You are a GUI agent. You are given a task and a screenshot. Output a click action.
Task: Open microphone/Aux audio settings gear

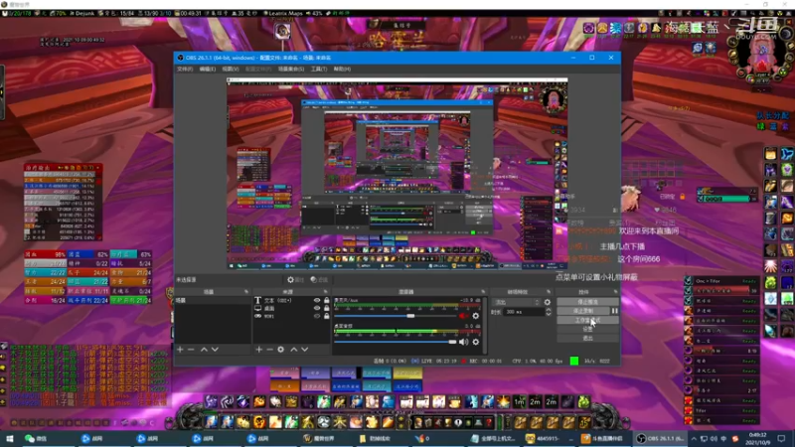coord(476,316)
